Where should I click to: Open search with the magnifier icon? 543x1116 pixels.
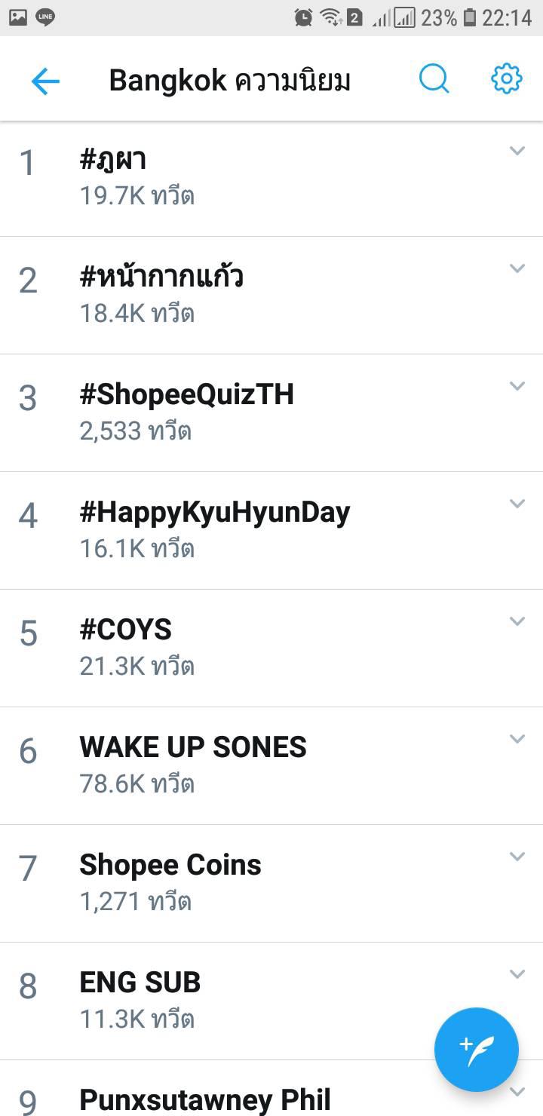434,78
